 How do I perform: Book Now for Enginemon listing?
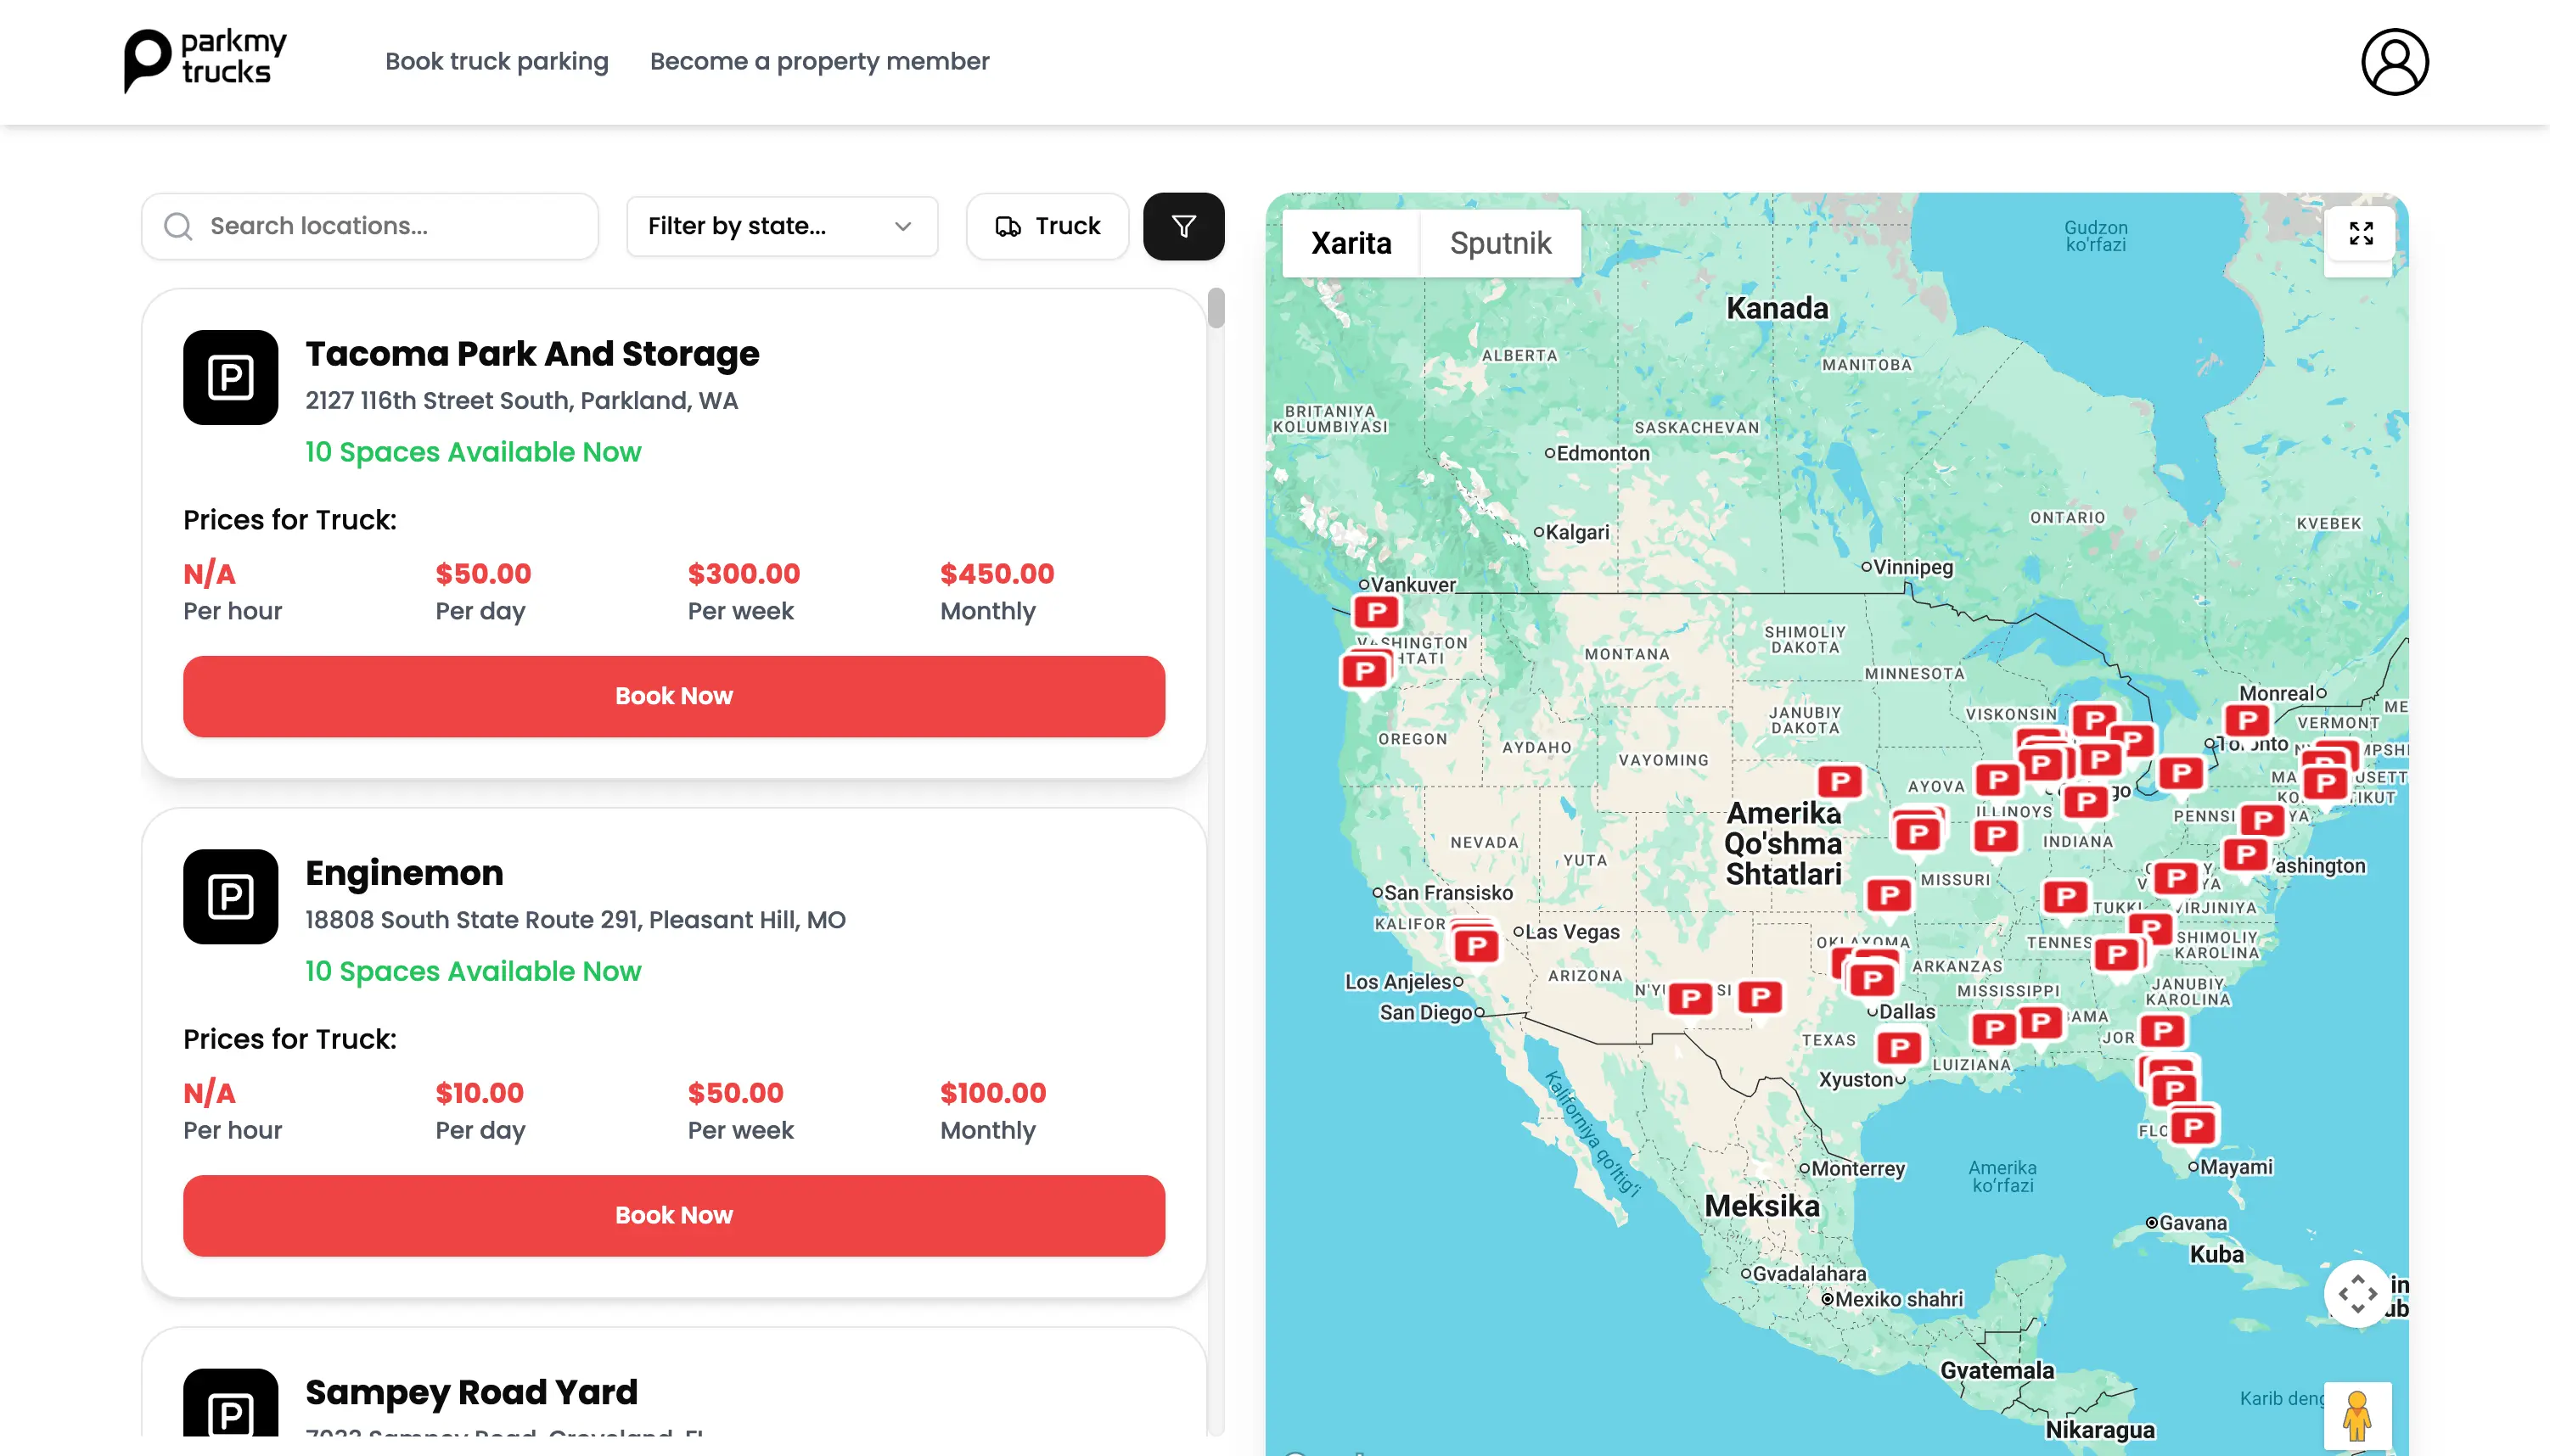click(x=673, y=1216)
